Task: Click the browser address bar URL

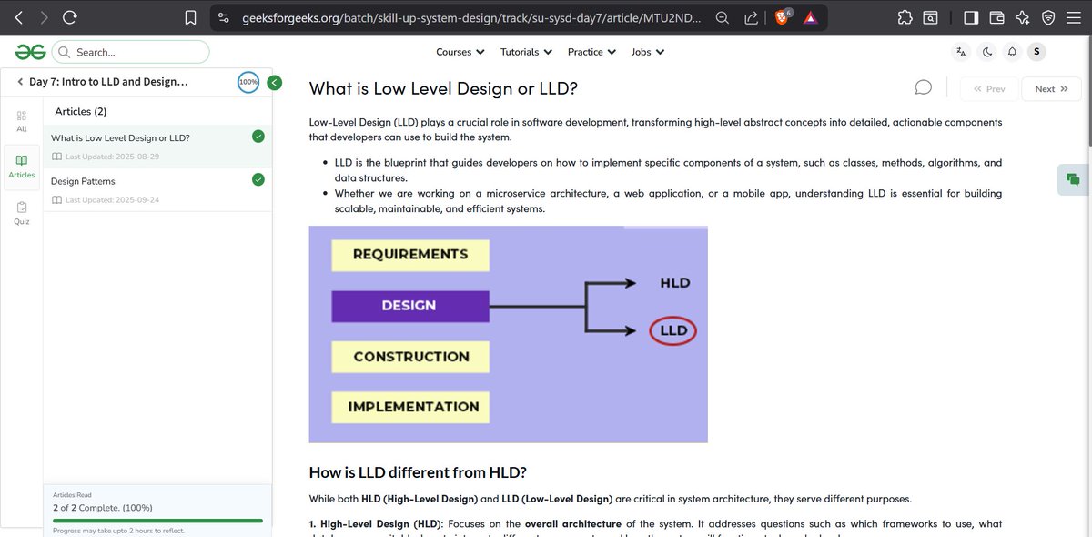Action: tap(471, 17)
